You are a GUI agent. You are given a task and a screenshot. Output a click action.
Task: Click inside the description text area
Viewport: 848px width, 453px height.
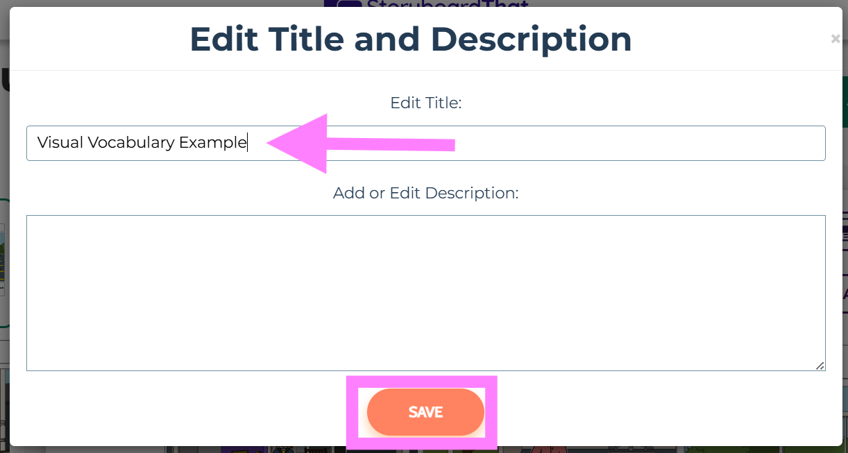click(425, 292)
